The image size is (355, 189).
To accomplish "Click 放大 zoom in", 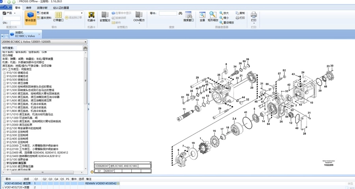I will [224, 13].
